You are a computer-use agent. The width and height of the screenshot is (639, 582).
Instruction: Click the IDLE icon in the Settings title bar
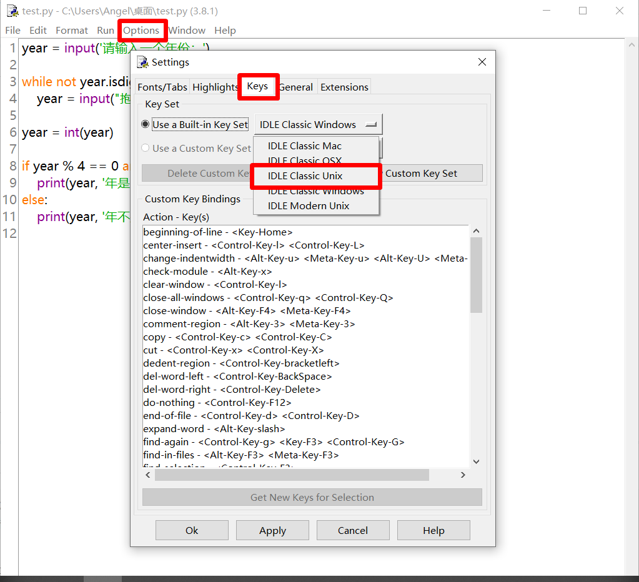tap(143, 62)
